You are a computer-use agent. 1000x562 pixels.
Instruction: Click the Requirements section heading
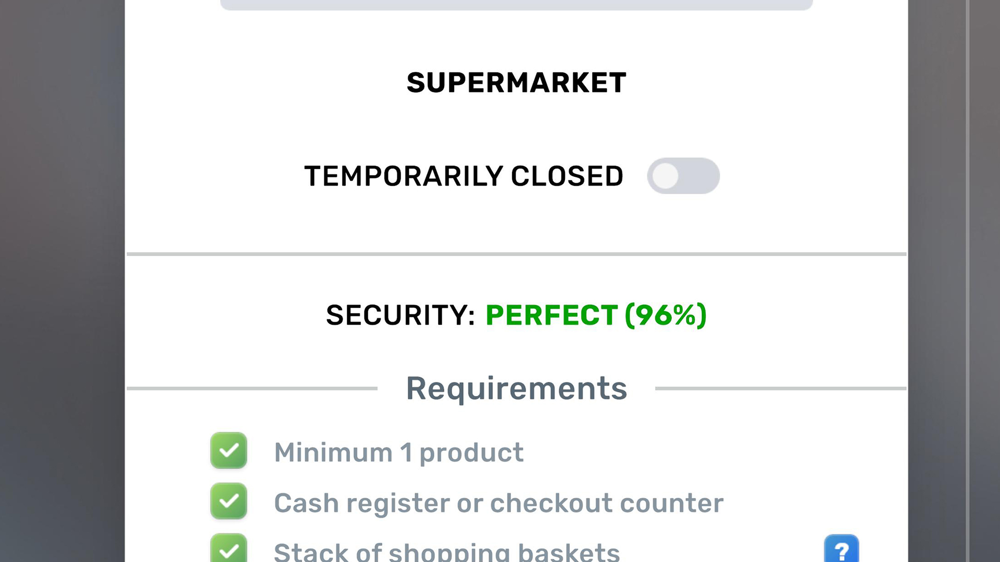tap(516, 388)
